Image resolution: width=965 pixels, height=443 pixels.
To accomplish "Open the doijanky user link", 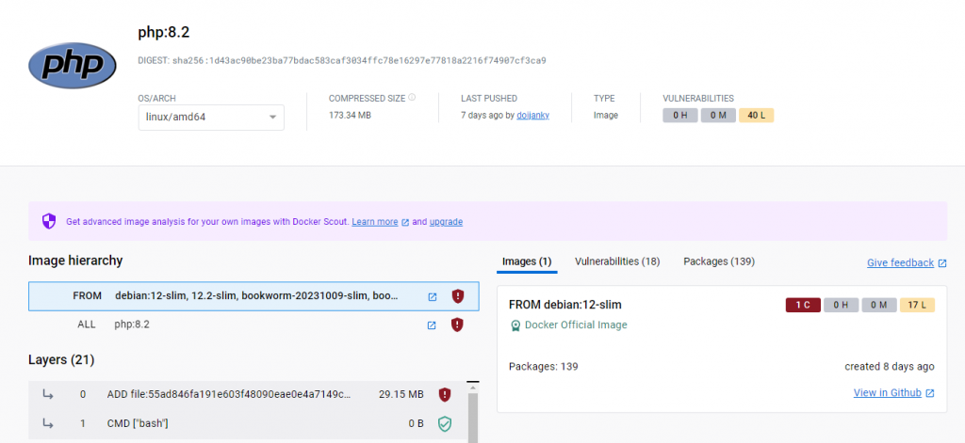I will pos(533,115).
